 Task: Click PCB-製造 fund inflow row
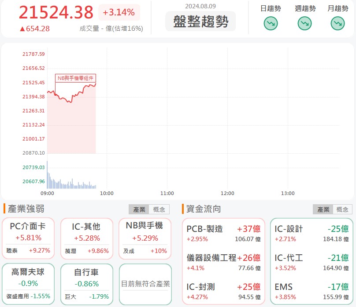click(223, 233)
